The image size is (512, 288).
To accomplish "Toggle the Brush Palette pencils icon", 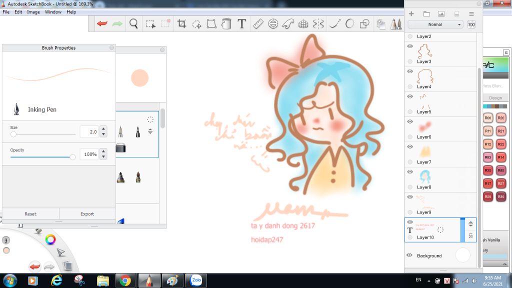I will (396, 23).
